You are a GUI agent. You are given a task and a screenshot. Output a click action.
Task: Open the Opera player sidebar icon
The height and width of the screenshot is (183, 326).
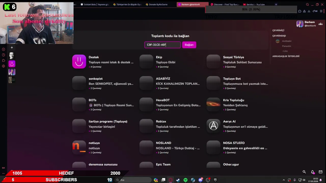[x=3, y=49]
